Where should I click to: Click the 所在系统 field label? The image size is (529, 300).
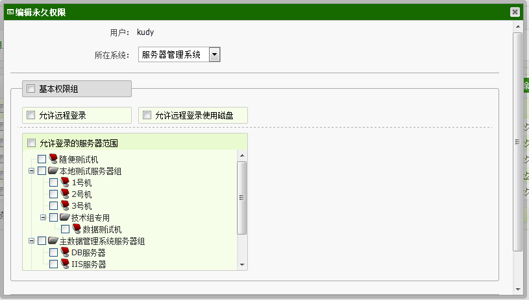[112, 55]
